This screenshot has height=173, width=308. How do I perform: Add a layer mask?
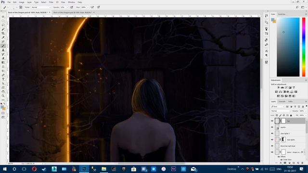(285, 163)
